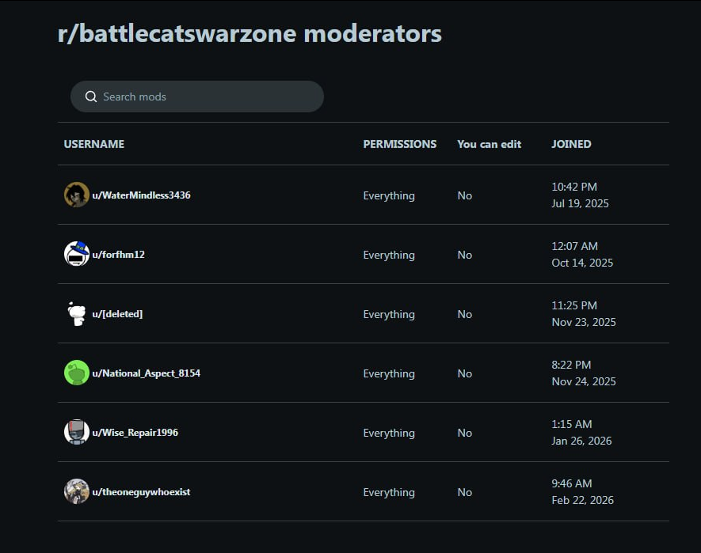Click the You can edit column header
The width and height of the screenshot is (701, 553).
[x=489, y=144]
